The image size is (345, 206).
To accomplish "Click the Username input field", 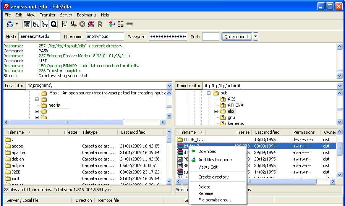I will pos(105,37).
